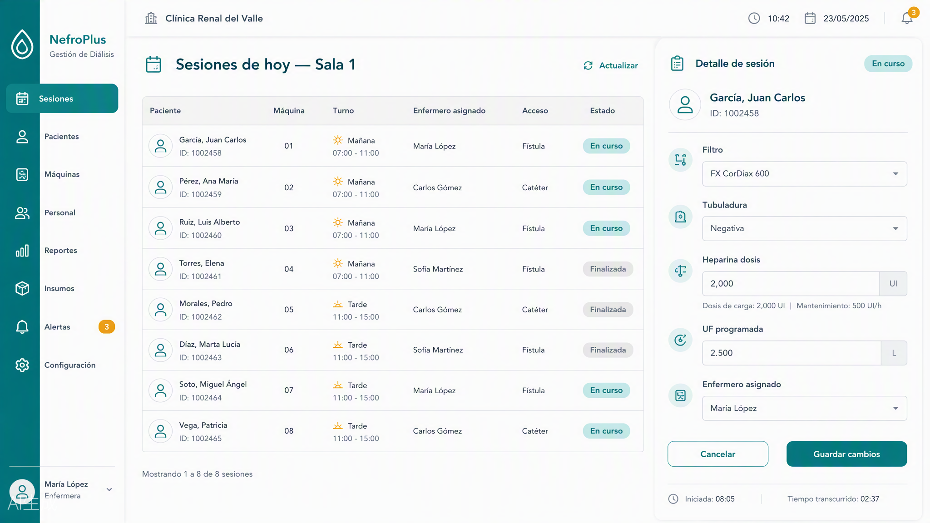Click machine number 05 in Morales row
This screenshot has height=523, width=930.
pyautogui.click(x=289, y=310)
